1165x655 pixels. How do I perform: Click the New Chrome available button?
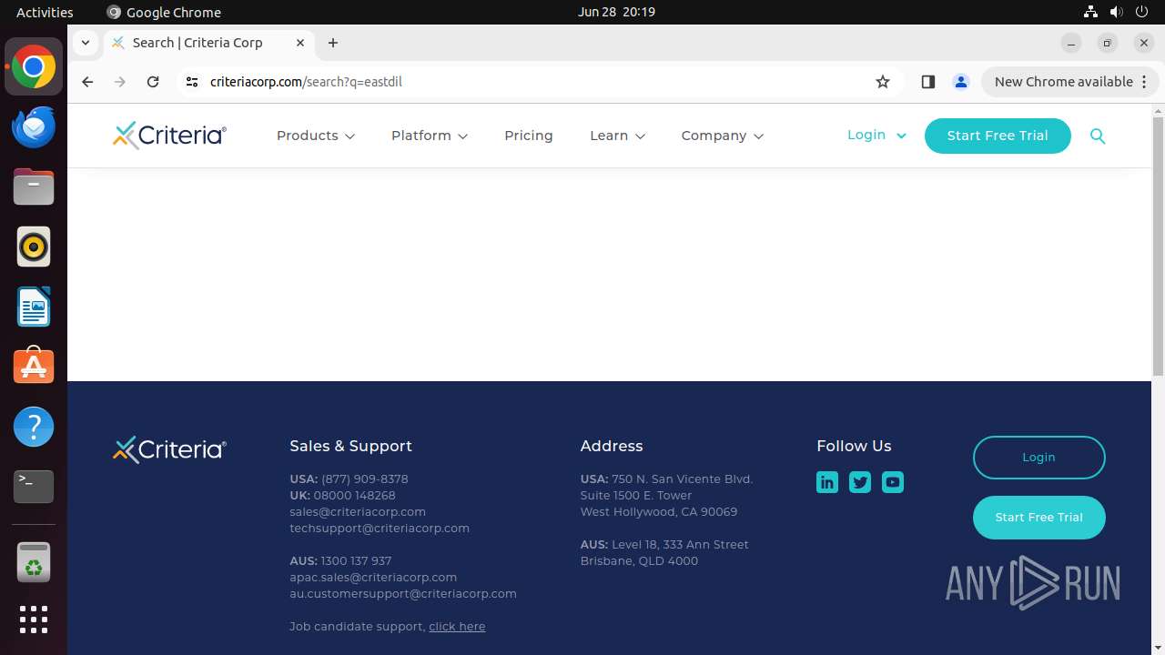(x=1069, y=82)
